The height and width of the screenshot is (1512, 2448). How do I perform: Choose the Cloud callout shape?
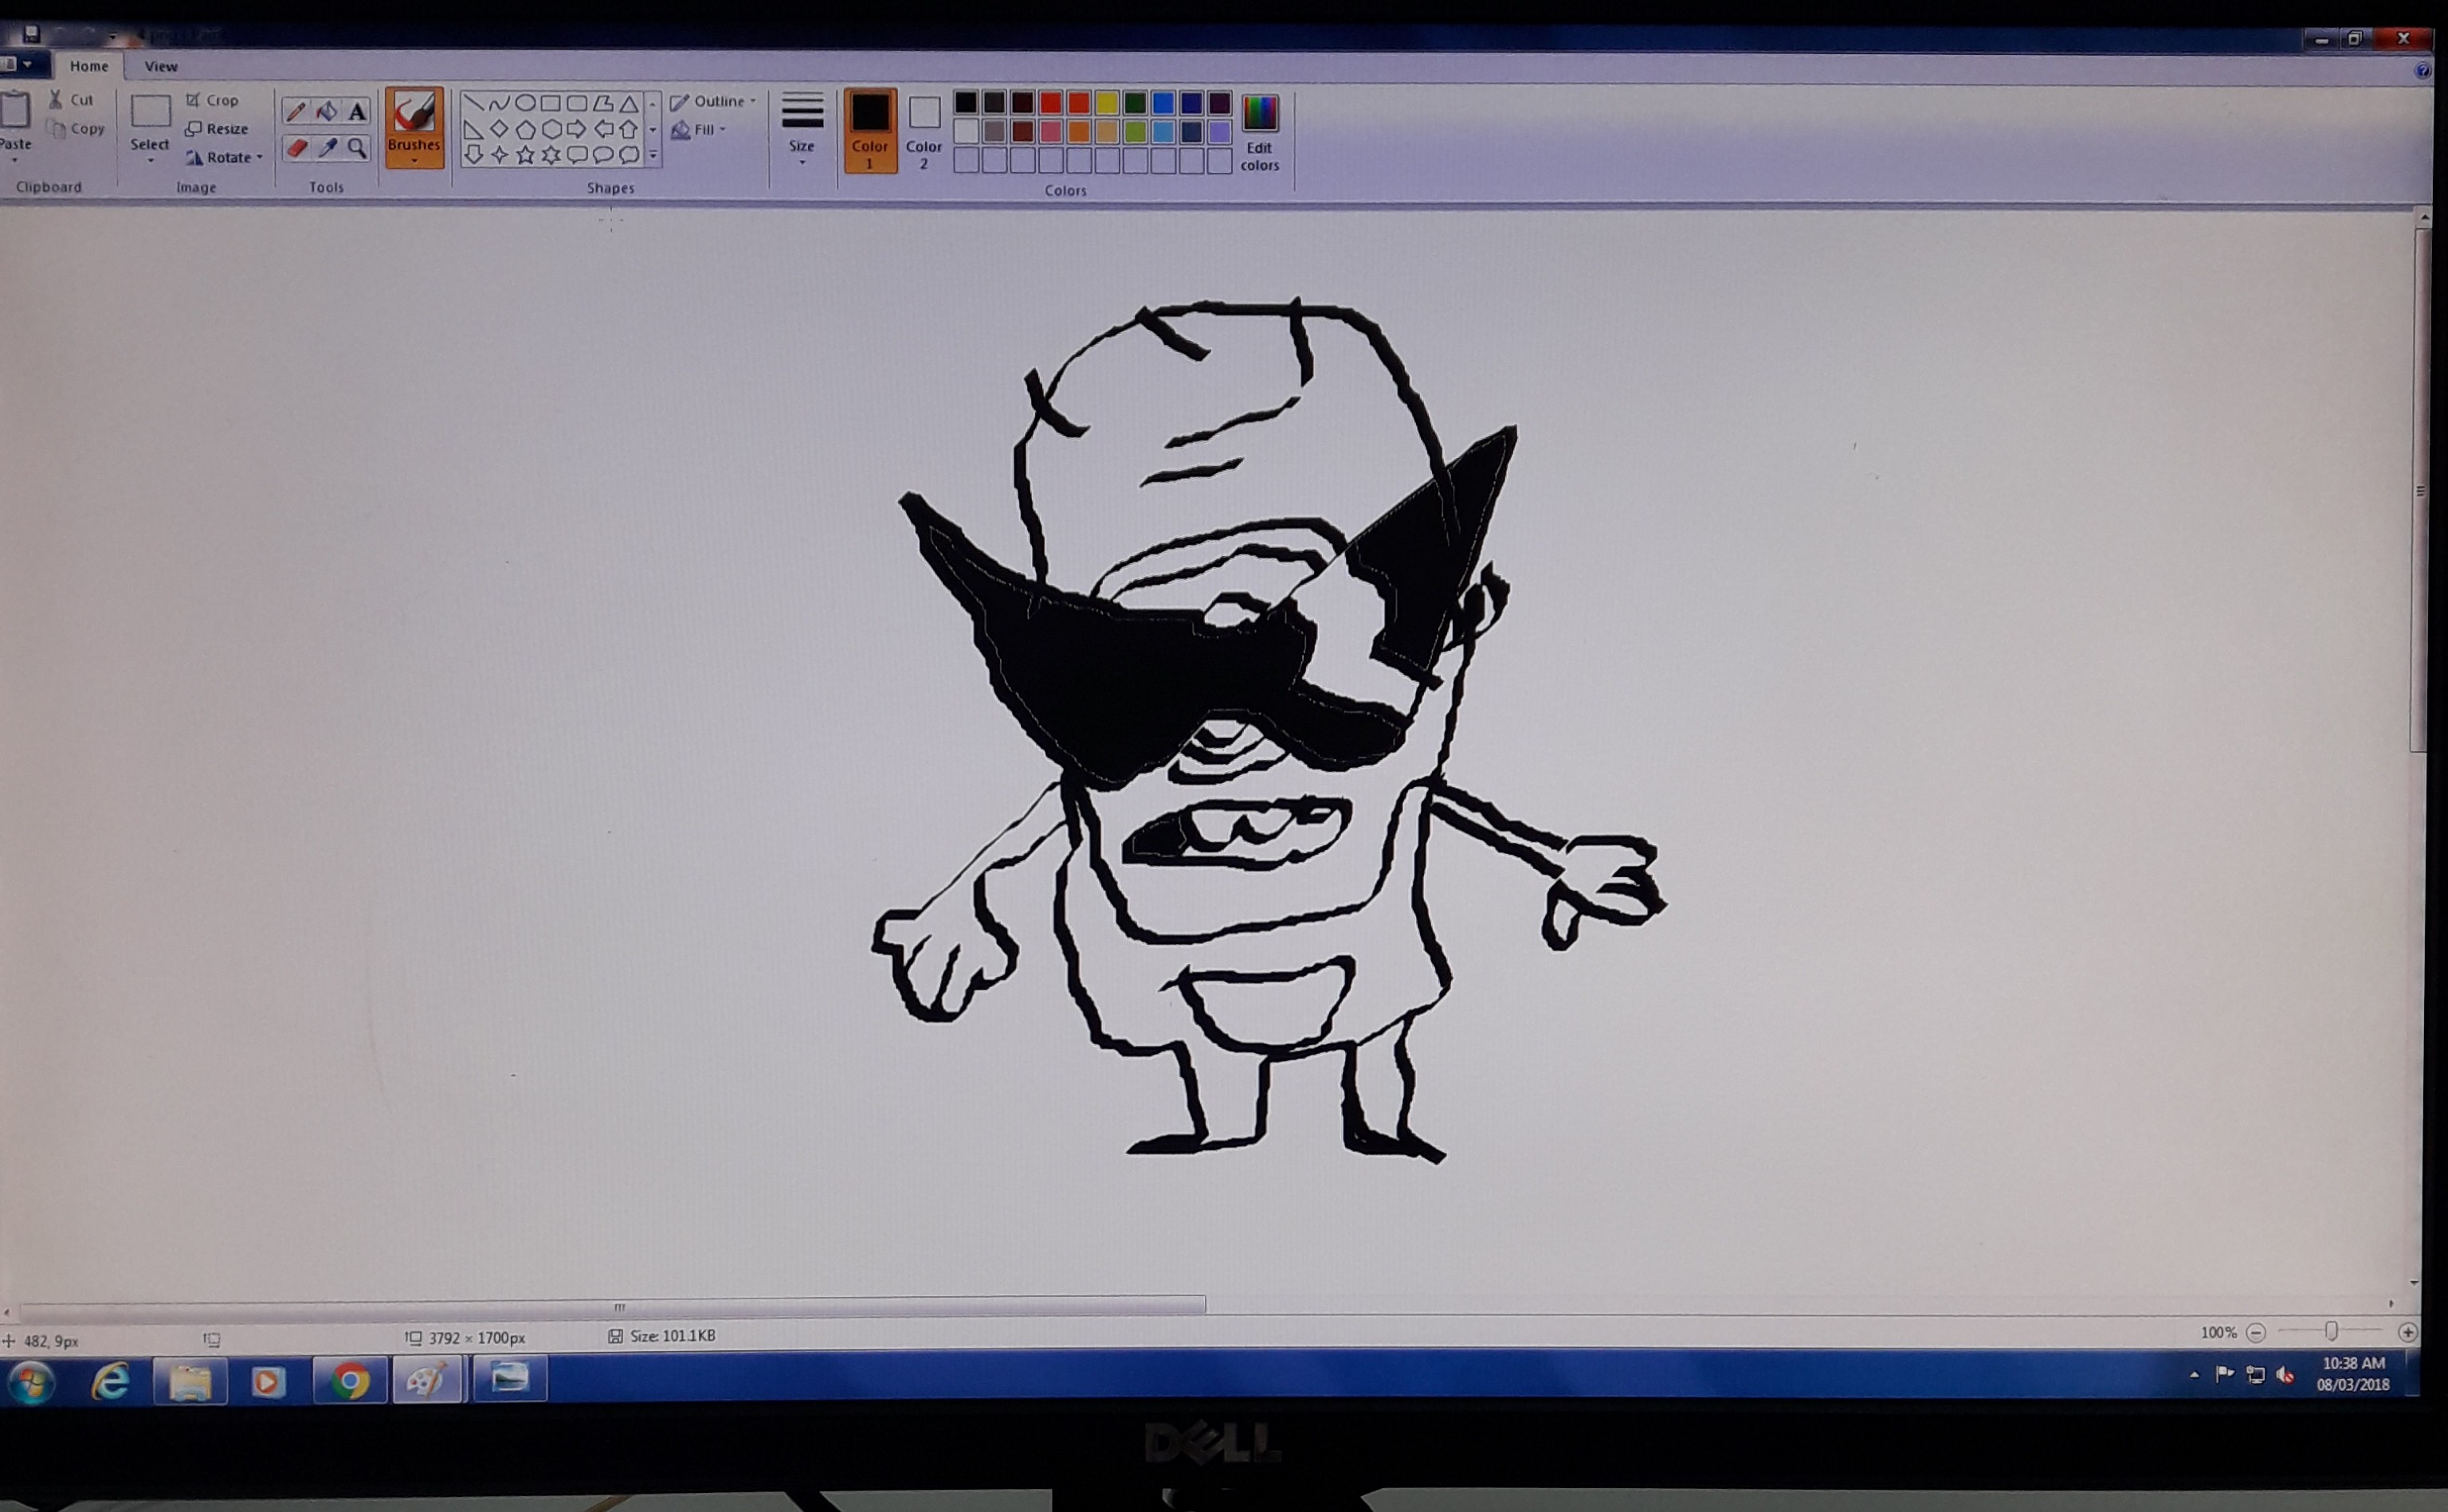click(x=629, y=154)
